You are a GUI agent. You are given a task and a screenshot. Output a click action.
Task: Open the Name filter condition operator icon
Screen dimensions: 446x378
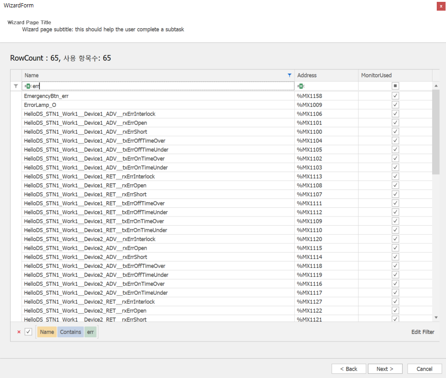tap(28, 86)
